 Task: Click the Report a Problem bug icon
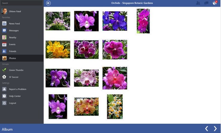4,89
